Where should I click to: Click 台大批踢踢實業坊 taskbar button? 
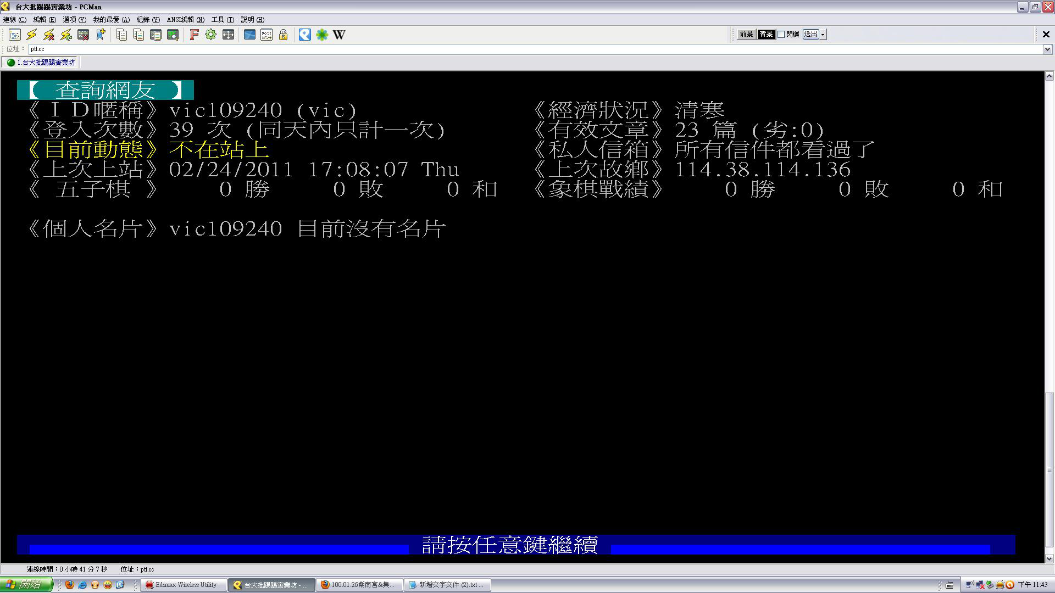pos(272,585)
